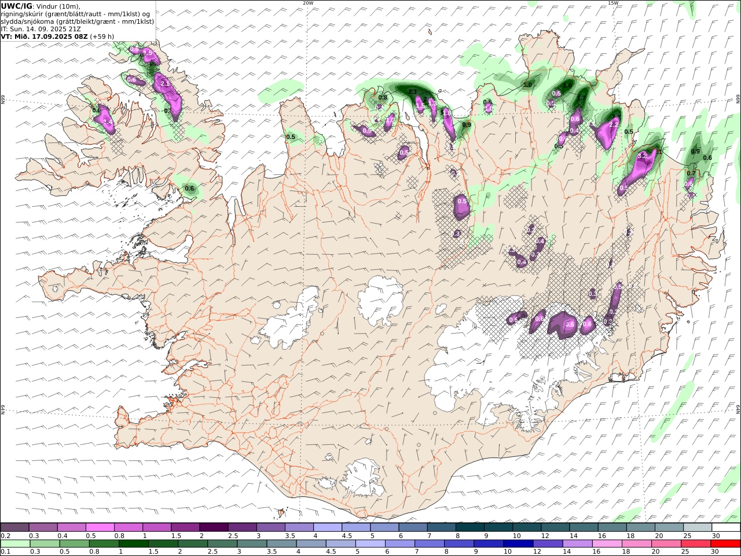Screen dimensions: 741x556
Task: Click the 'rigning/skúrir' legend description line
Action: point(76,13)
